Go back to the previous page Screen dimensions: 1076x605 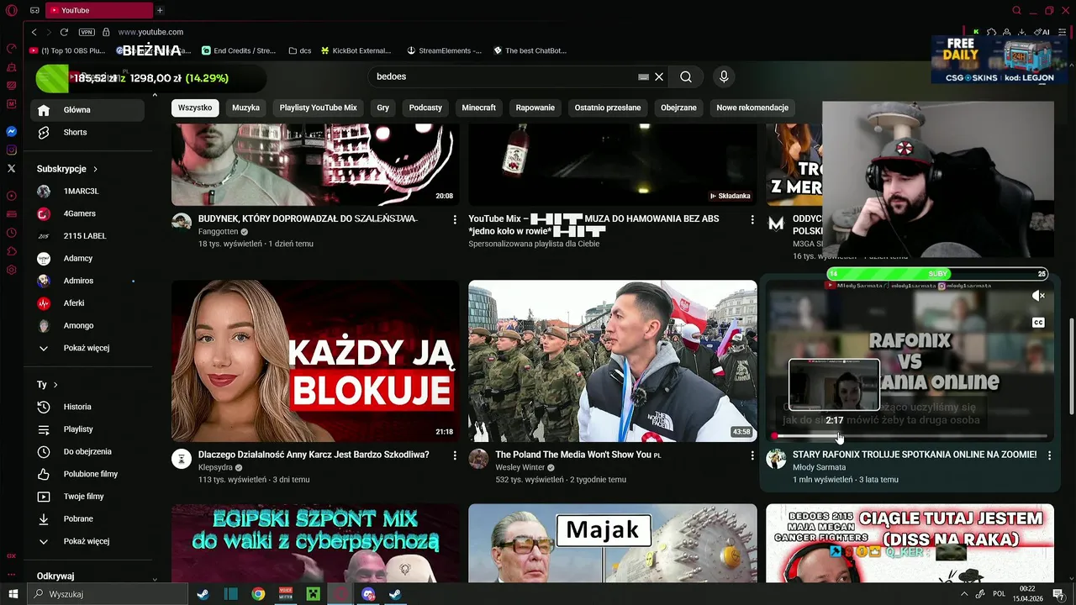[x=34, y=32]
